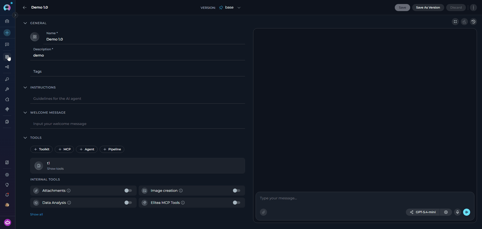Add a Pipeline with the + Pipeline button

click(x=112, y=149)
